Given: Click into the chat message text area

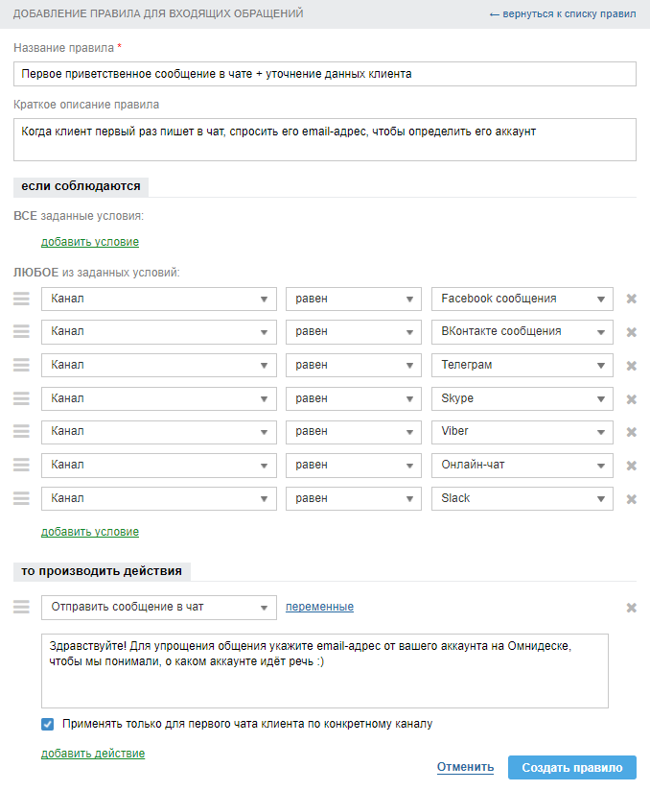Looking at the screenshot, I should [325, 670].
